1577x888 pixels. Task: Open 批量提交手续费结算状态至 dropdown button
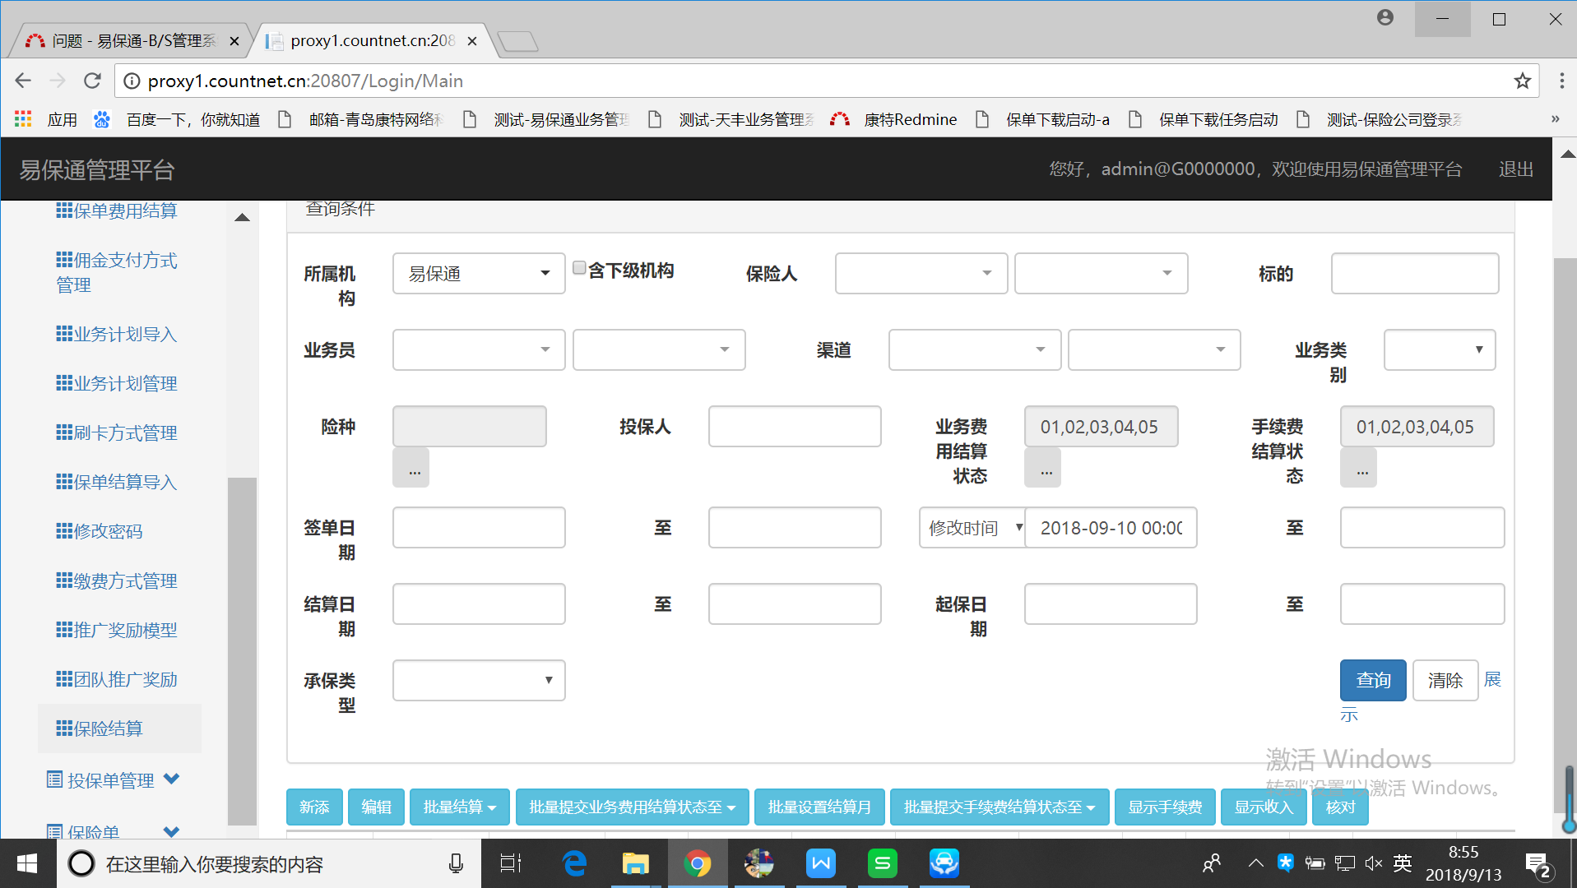[1000, 807]
